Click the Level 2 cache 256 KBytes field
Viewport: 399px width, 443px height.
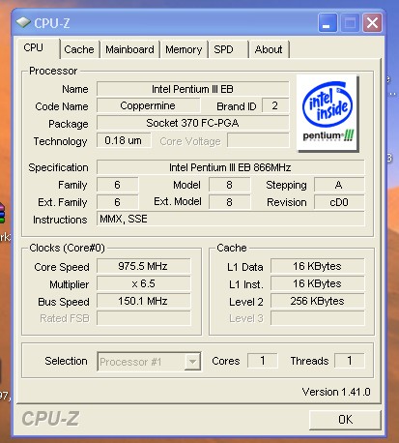318,301
